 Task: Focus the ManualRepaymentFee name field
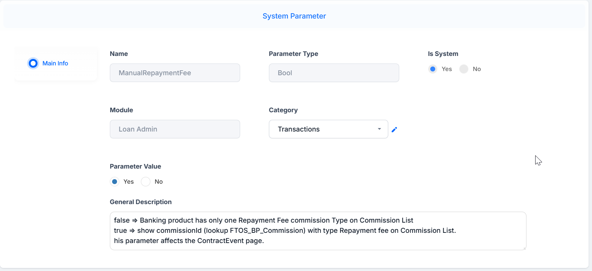[x=175, y=73]
